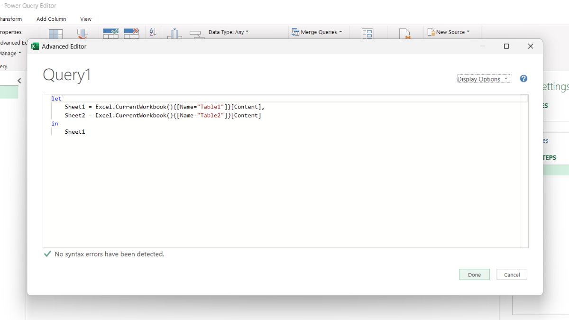Viewport: 569px width, 320px height.
Task: Open the Data Type: Any dropdown
Action: pyautogui.click(x=229, y=32)
